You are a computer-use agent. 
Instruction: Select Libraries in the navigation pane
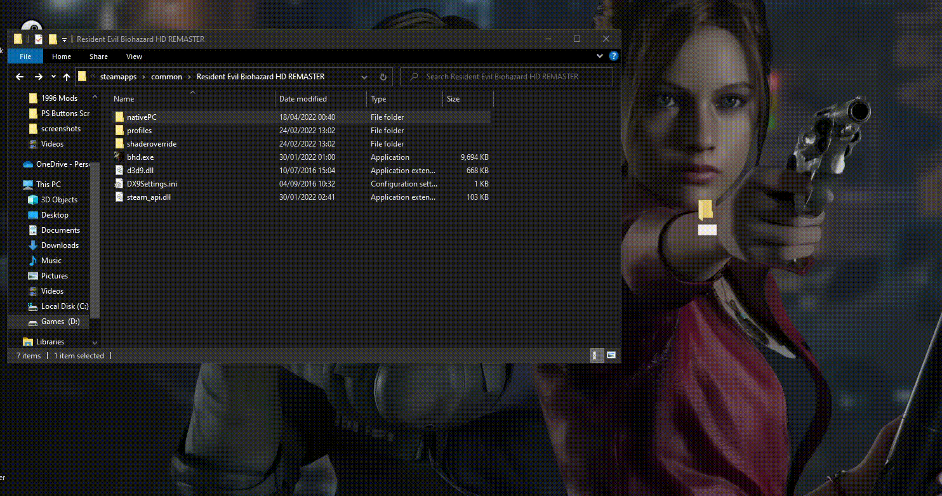[43, 342]
